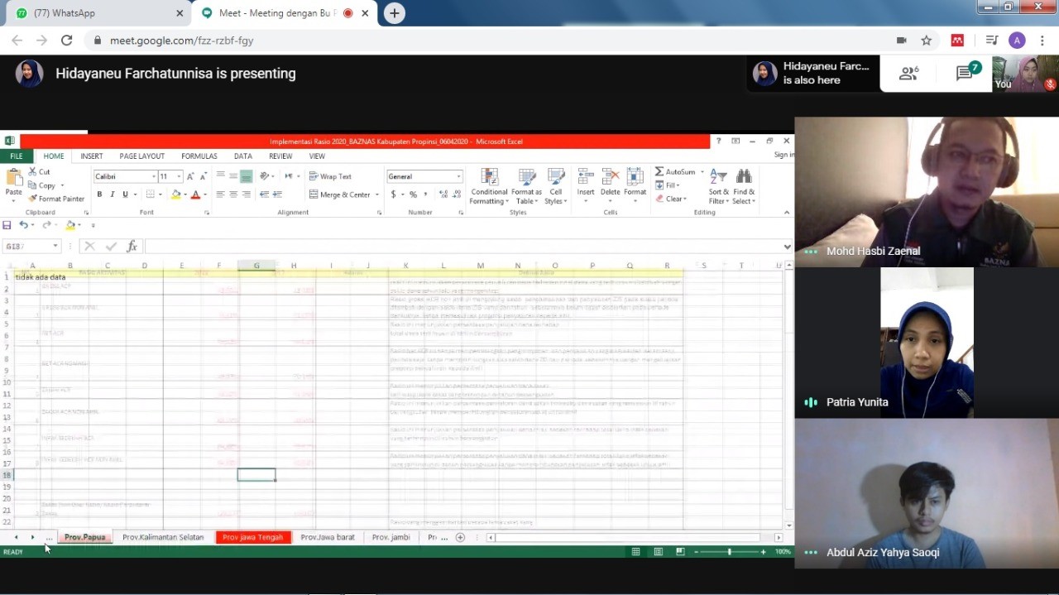Expand the cell name box dropdown
1059x595 pixels.
[x=55, y=247]
